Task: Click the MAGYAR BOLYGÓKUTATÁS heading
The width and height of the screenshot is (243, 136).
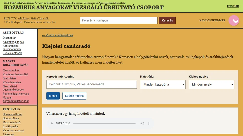Action: [15, 63]
